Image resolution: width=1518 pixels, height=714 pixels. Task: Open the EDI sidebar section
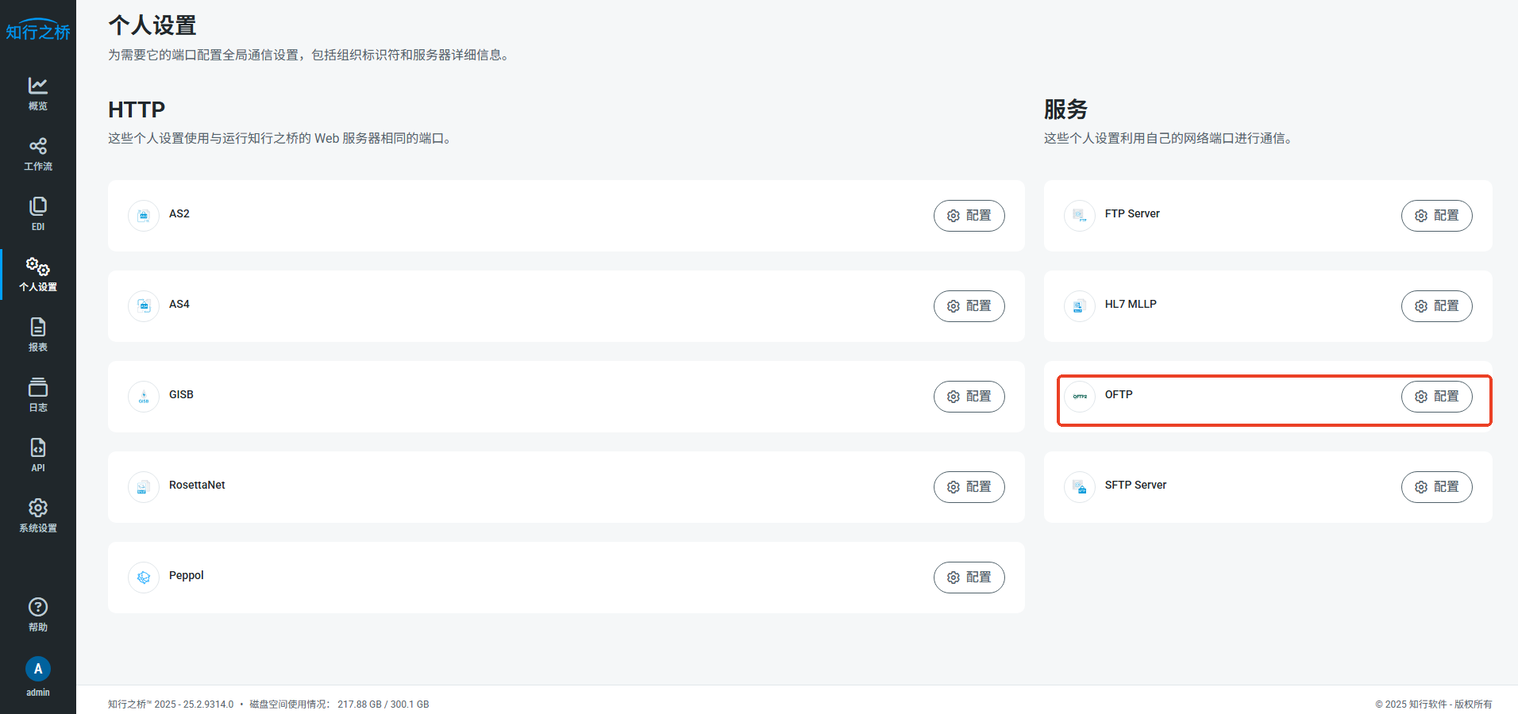pyautogui.click(x=37, y=213)
